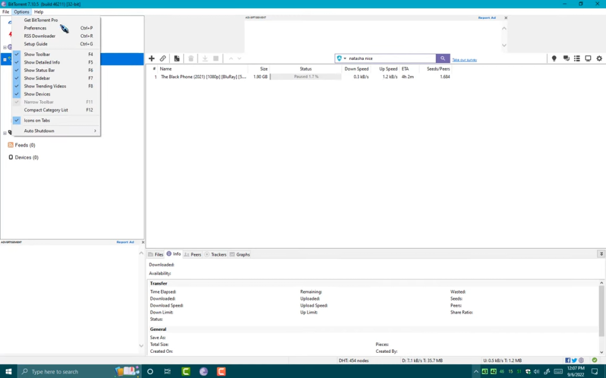Click the Twitter icon in status bar

574,360
